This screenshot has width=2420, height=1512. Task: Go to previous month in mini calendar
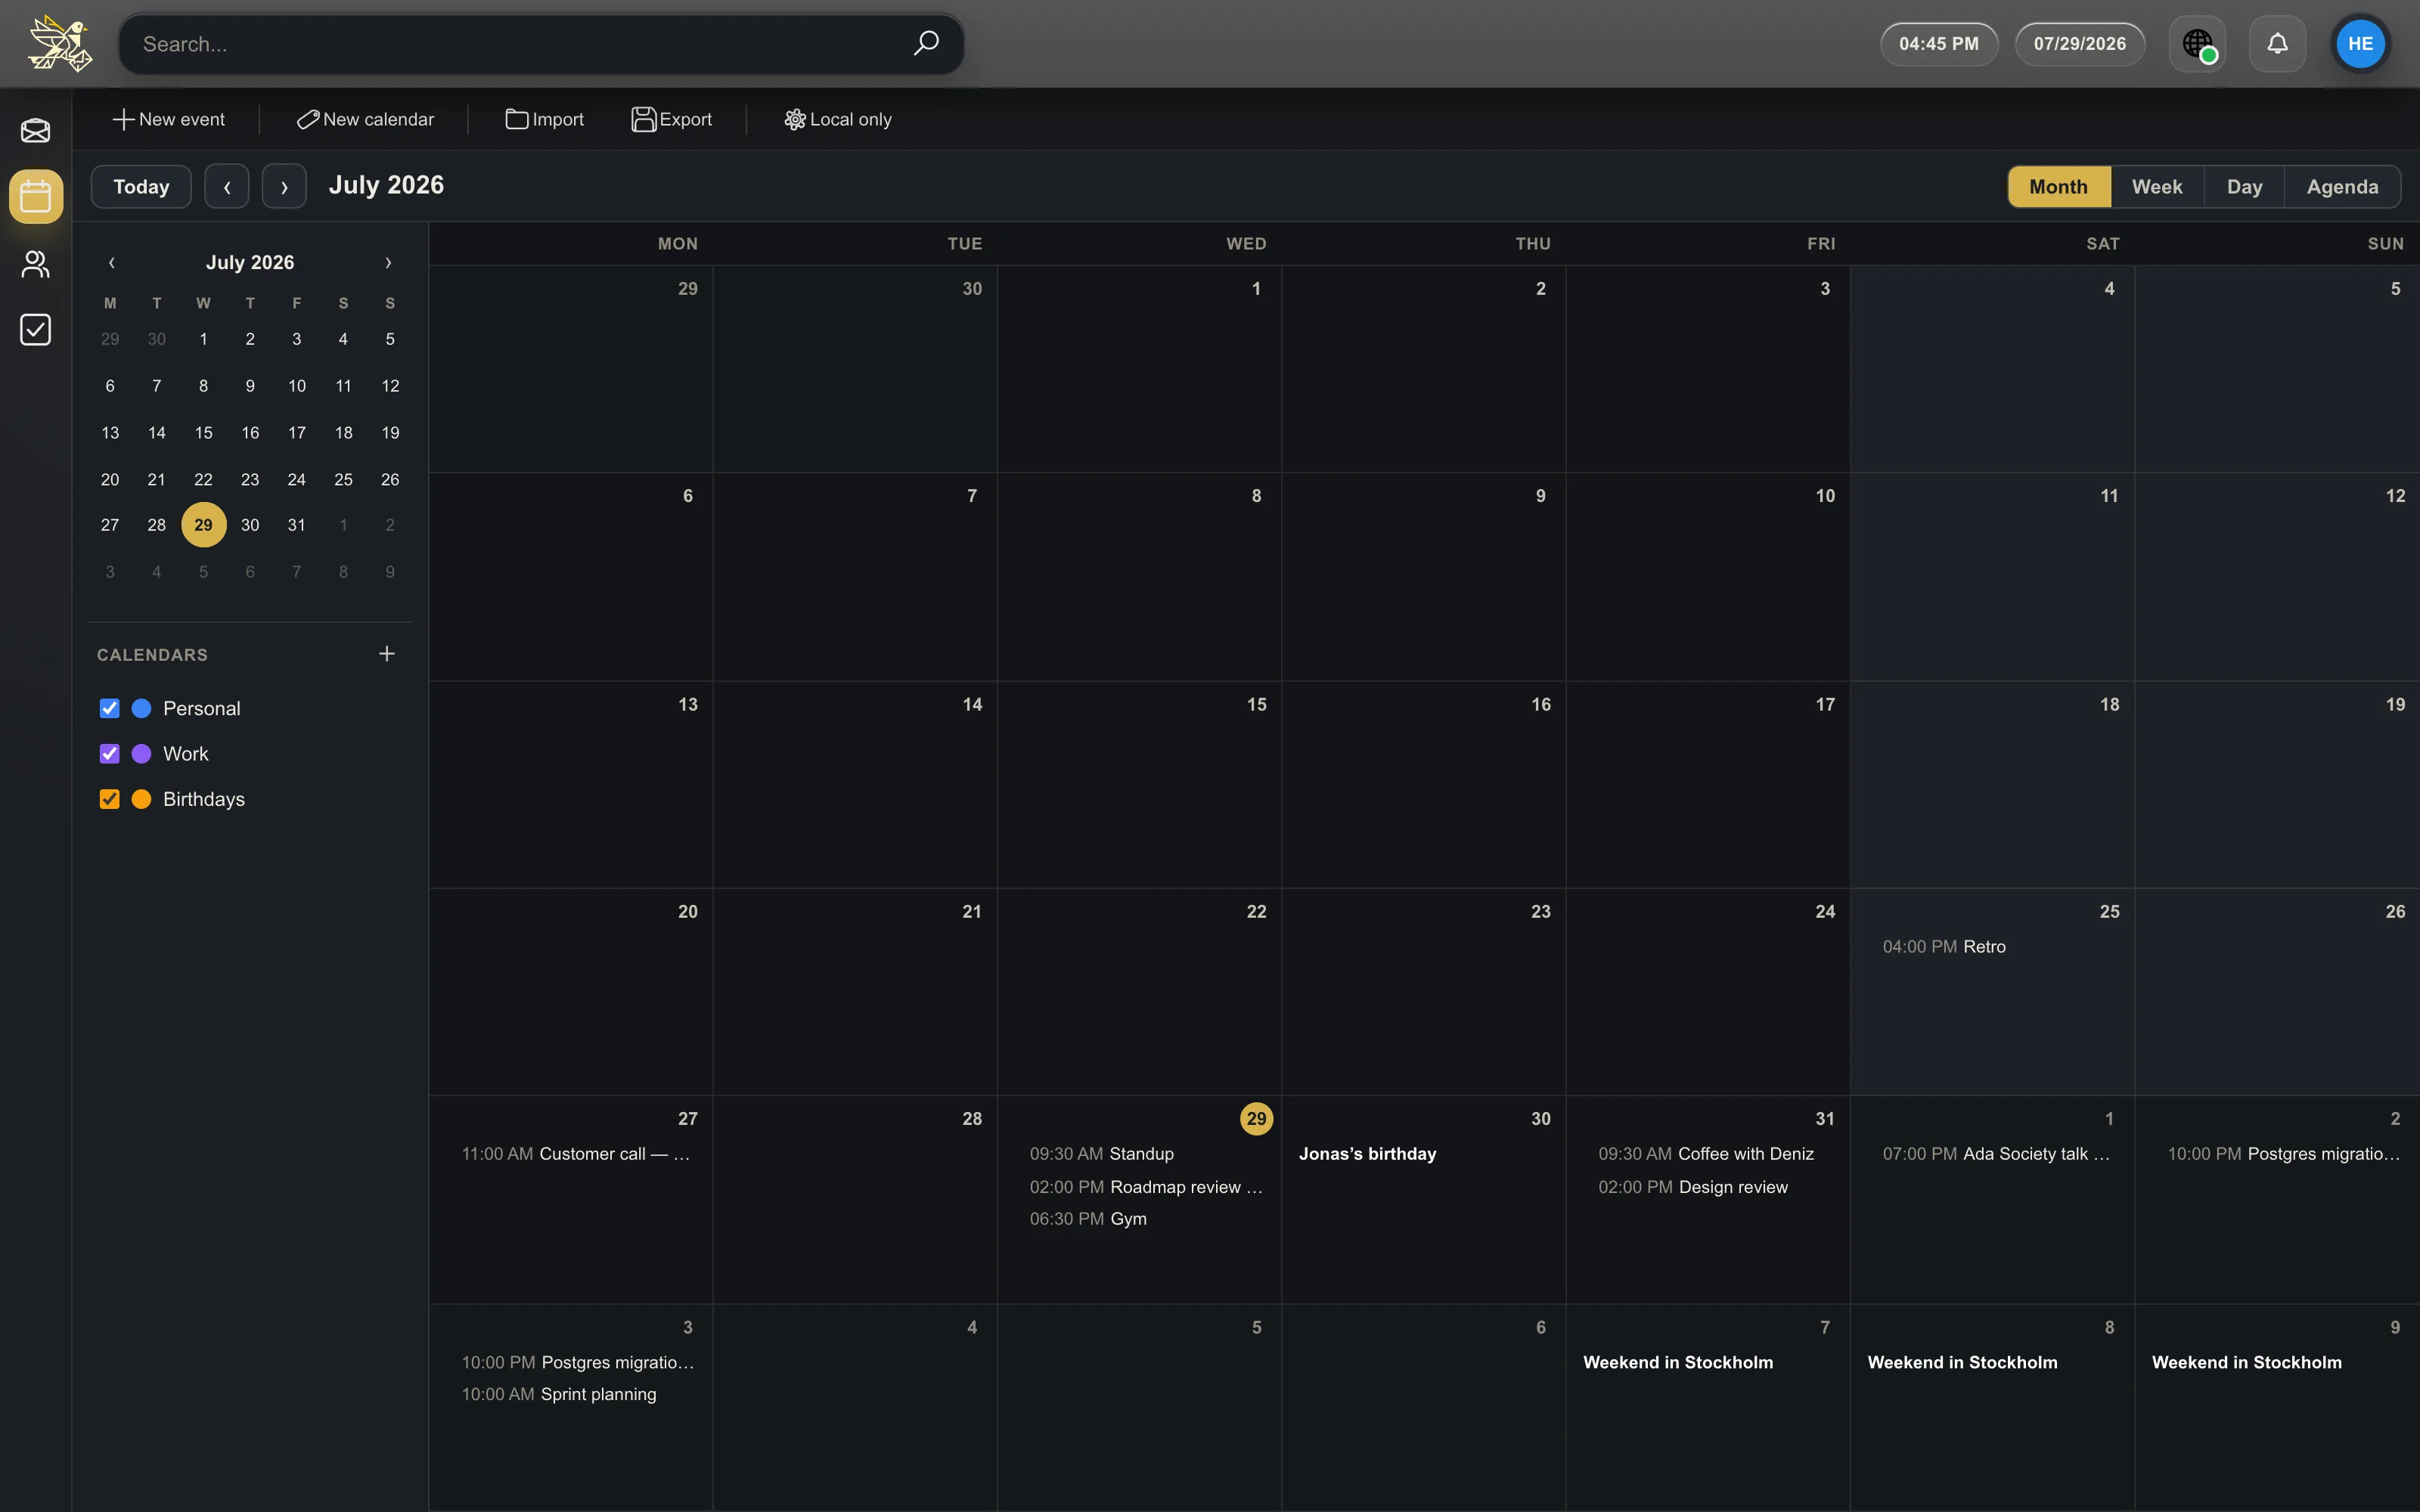point(111,263)
